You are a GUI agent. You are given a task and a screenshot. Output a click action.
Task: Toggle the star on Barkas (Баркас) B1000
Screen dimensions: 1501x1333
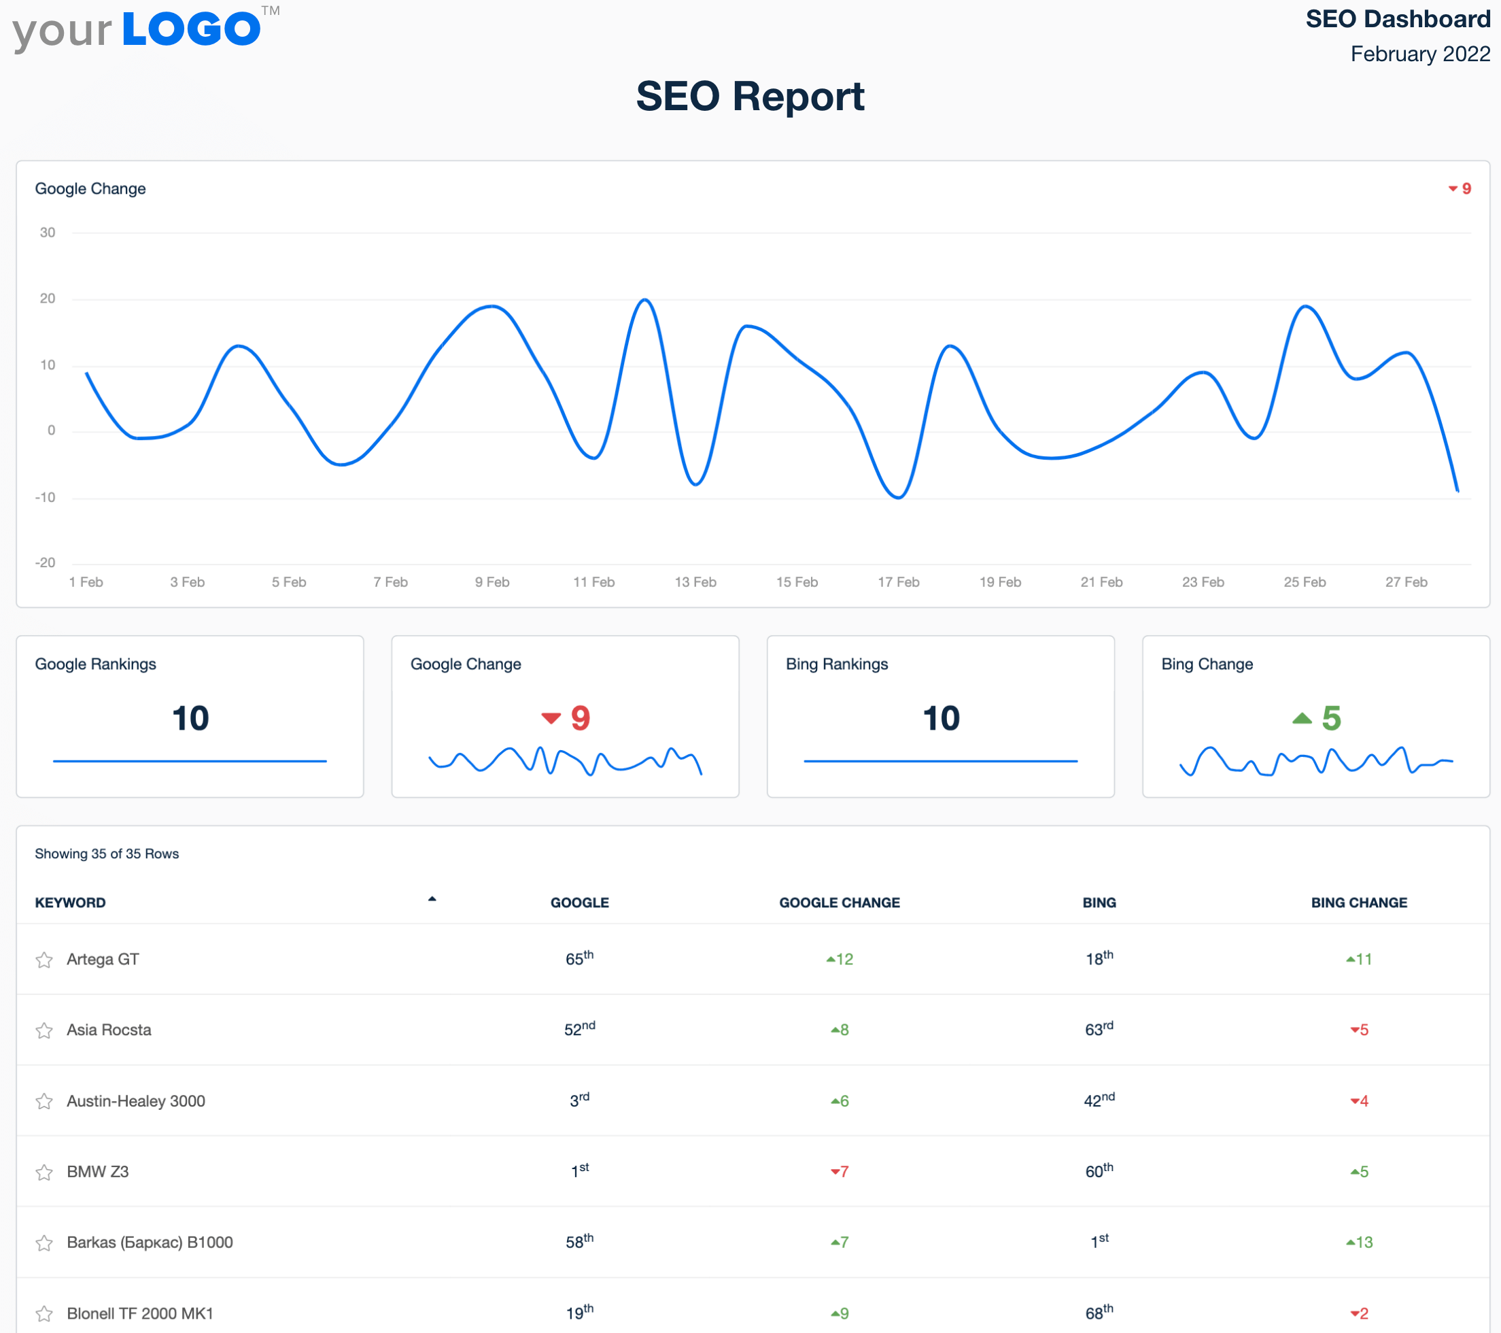tap(44, 1243)
